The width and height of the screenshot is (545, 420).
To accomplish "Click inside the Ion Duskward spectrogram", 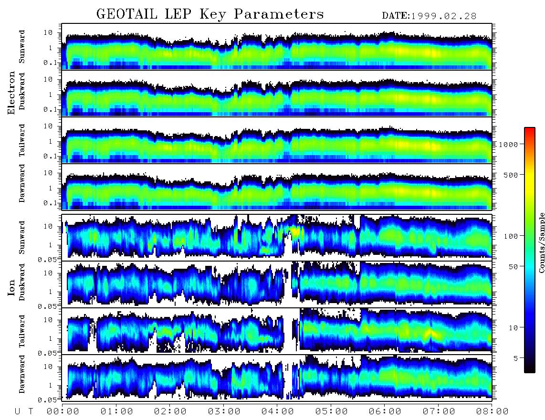I will click(x=277, y=284).
